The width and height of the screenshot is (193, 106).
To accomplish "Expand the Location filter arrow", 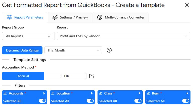I will (x=92, y=93).
